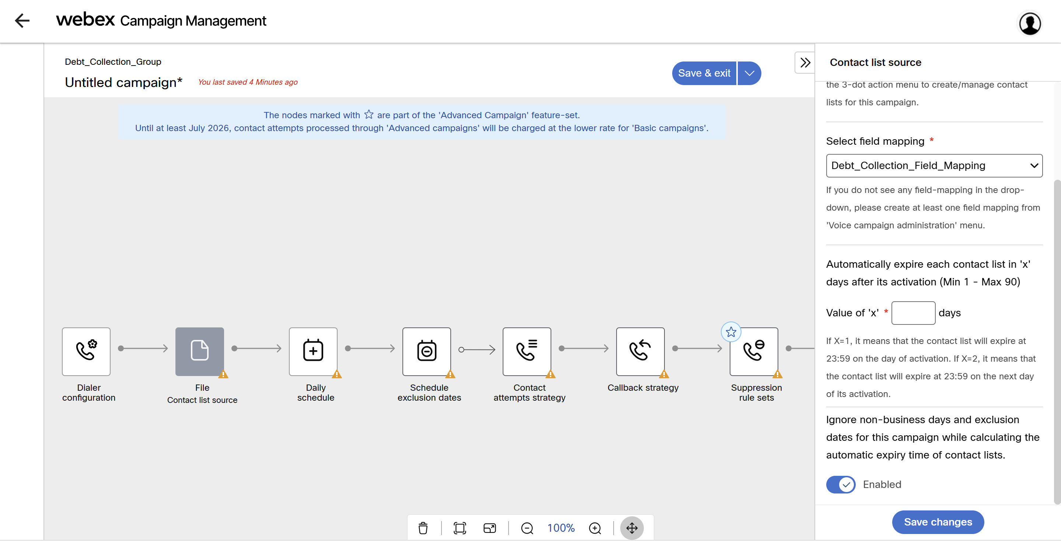Zoom in the canvas
The height and width of the screenshot is (541, 1061).
tap(595, 527)
